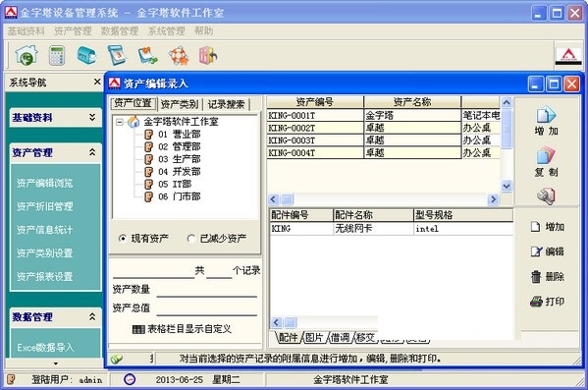Click the exit door toolbar icon

208,55
